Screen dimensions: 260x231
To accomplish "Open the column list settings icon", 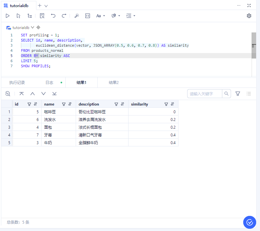I will click(x=248, y=94).
